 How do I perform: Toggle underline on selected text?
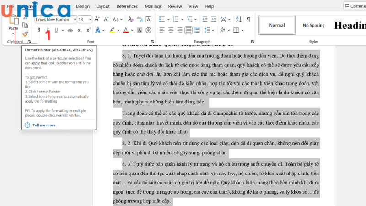[56, 30]
